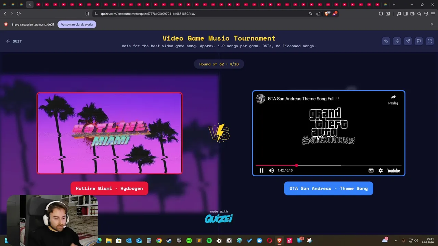Open Microsoft Store from the taskbar
Viewport: 438px width, 246px height.
click(119, 241)
